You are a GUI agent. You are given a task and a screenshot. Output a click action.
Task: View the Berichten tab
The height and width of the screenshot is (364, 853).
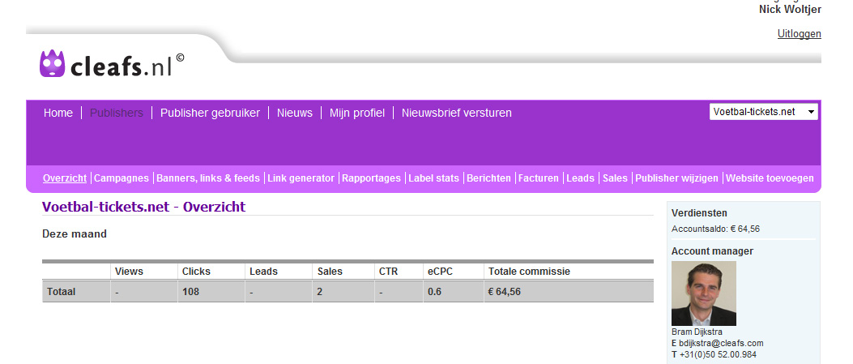pos(488,178)
